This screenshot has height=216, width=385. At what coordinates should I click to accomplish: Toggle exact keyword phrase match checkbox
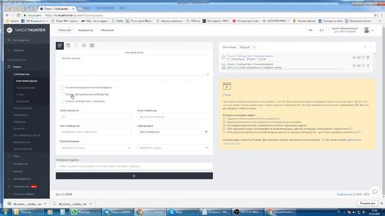[61, 88]
